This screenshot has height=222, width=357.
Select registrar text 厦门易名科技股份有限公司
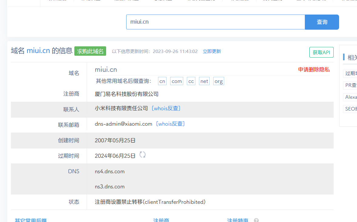[126, 94]
